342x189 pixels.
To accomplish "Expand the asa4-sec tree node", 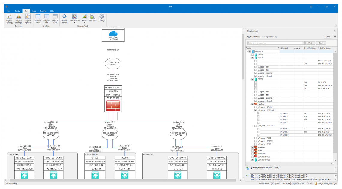I will point(250,147).
